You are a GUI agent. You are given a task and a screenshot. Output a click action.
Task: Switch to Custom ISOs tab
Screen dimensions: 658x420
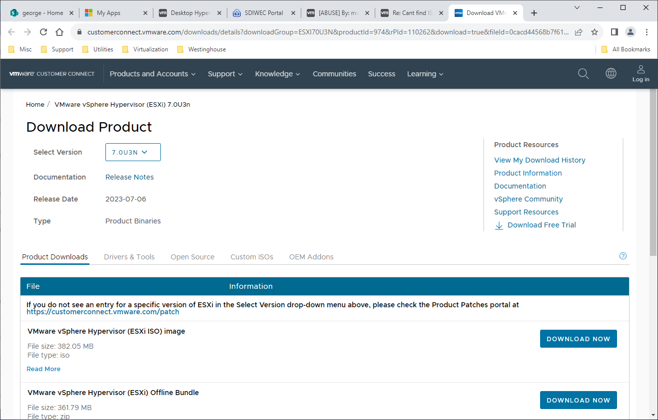pyautogui.click(x=252, y=257)
